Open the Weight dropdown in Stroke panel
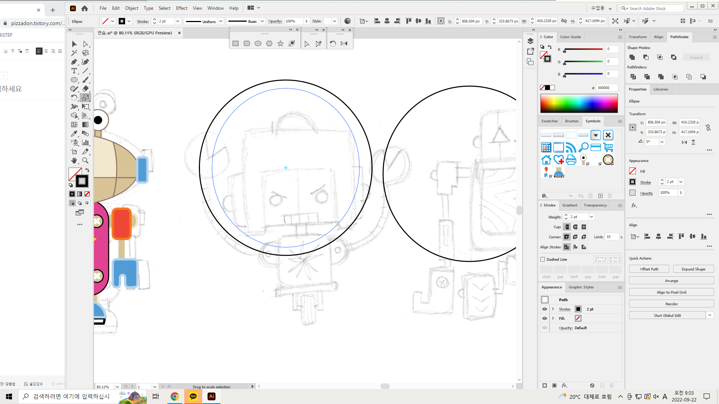 [591, 217]
